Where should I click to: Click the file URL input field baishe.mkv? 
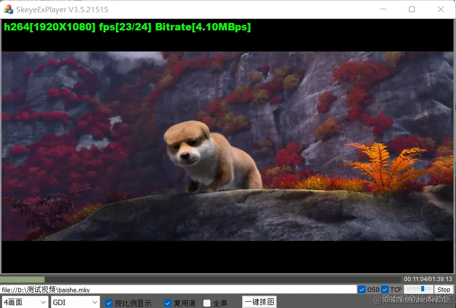pos(178,290)
